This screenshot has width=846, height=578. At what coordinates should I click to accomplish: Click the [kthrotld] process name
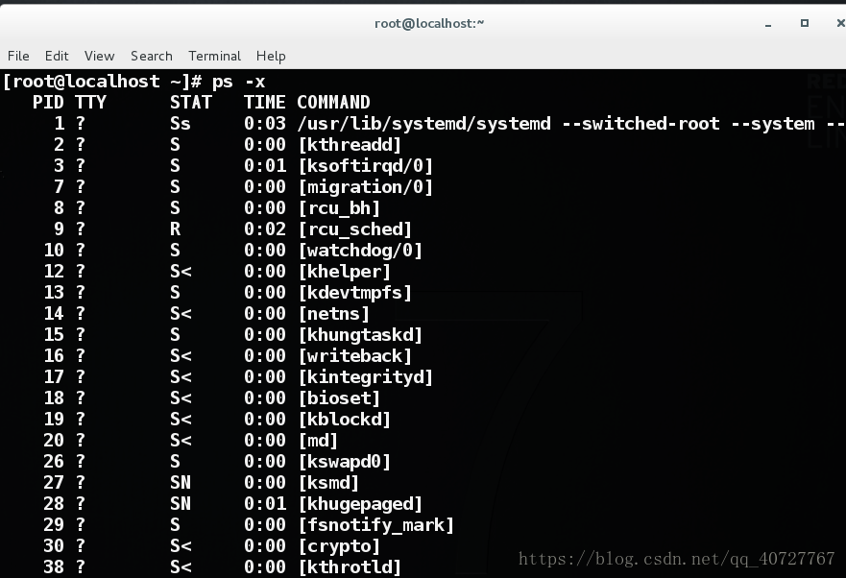point(350,566)
